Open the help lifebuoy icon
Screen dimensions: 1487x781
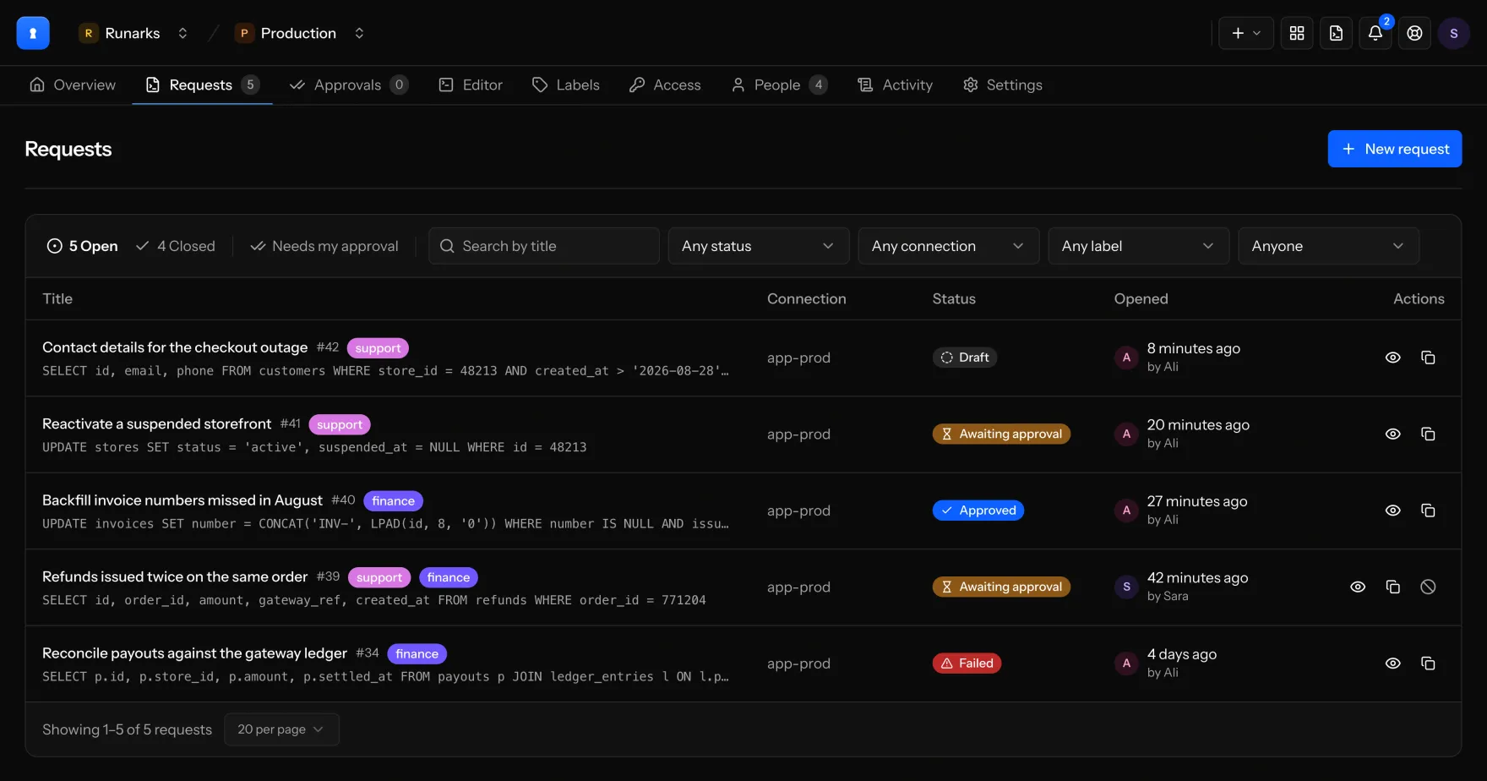pyautogui.click(x=1414, y=33)
